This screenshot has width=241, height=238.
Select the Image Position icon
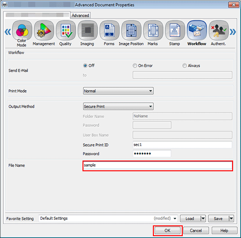(x=131, y=30)
